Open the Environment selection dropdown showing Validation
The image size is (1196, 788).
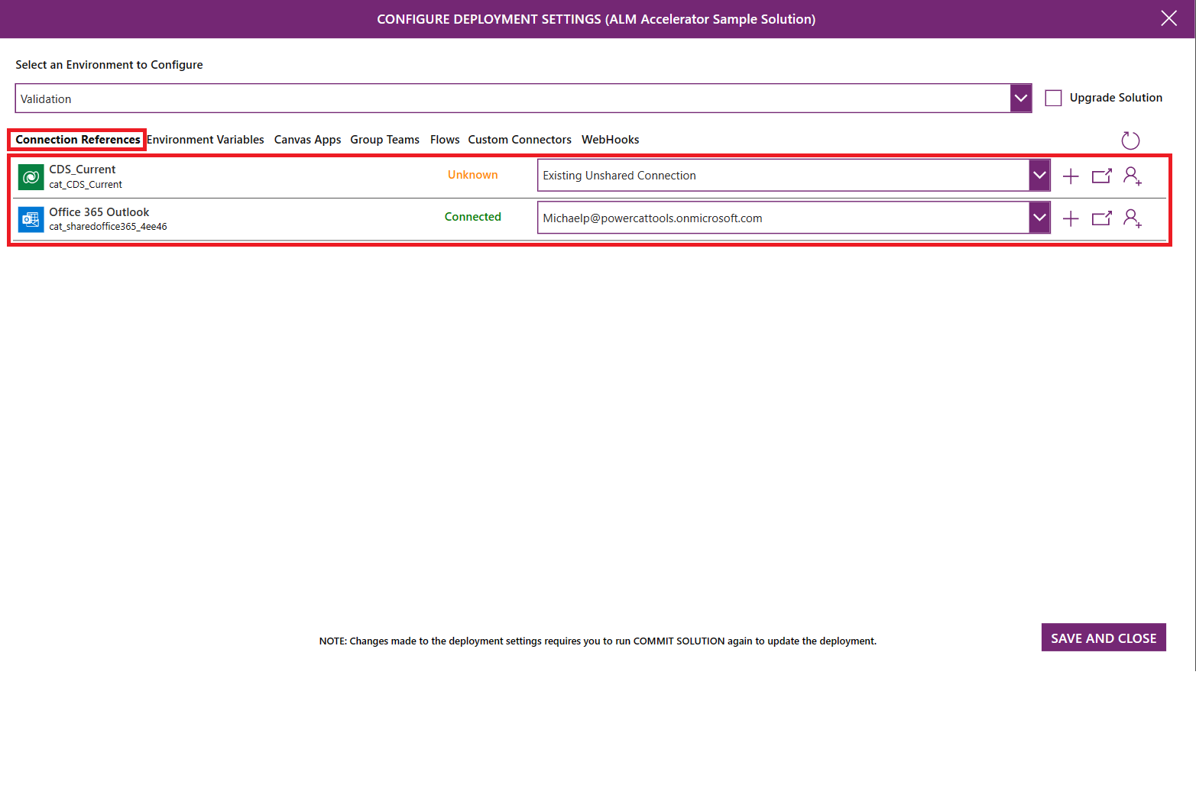coord(1021,98)
